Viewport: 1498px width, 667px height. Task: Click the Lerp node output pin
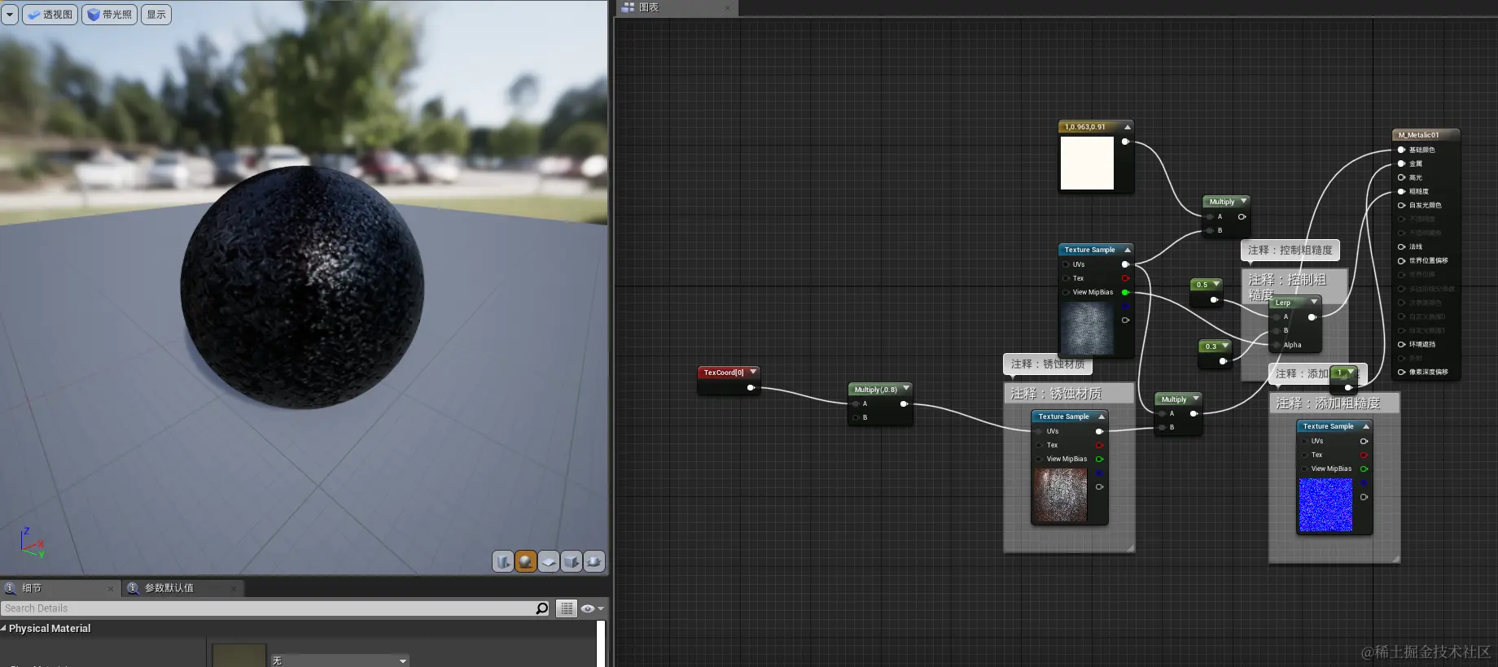pos(1312,317)
